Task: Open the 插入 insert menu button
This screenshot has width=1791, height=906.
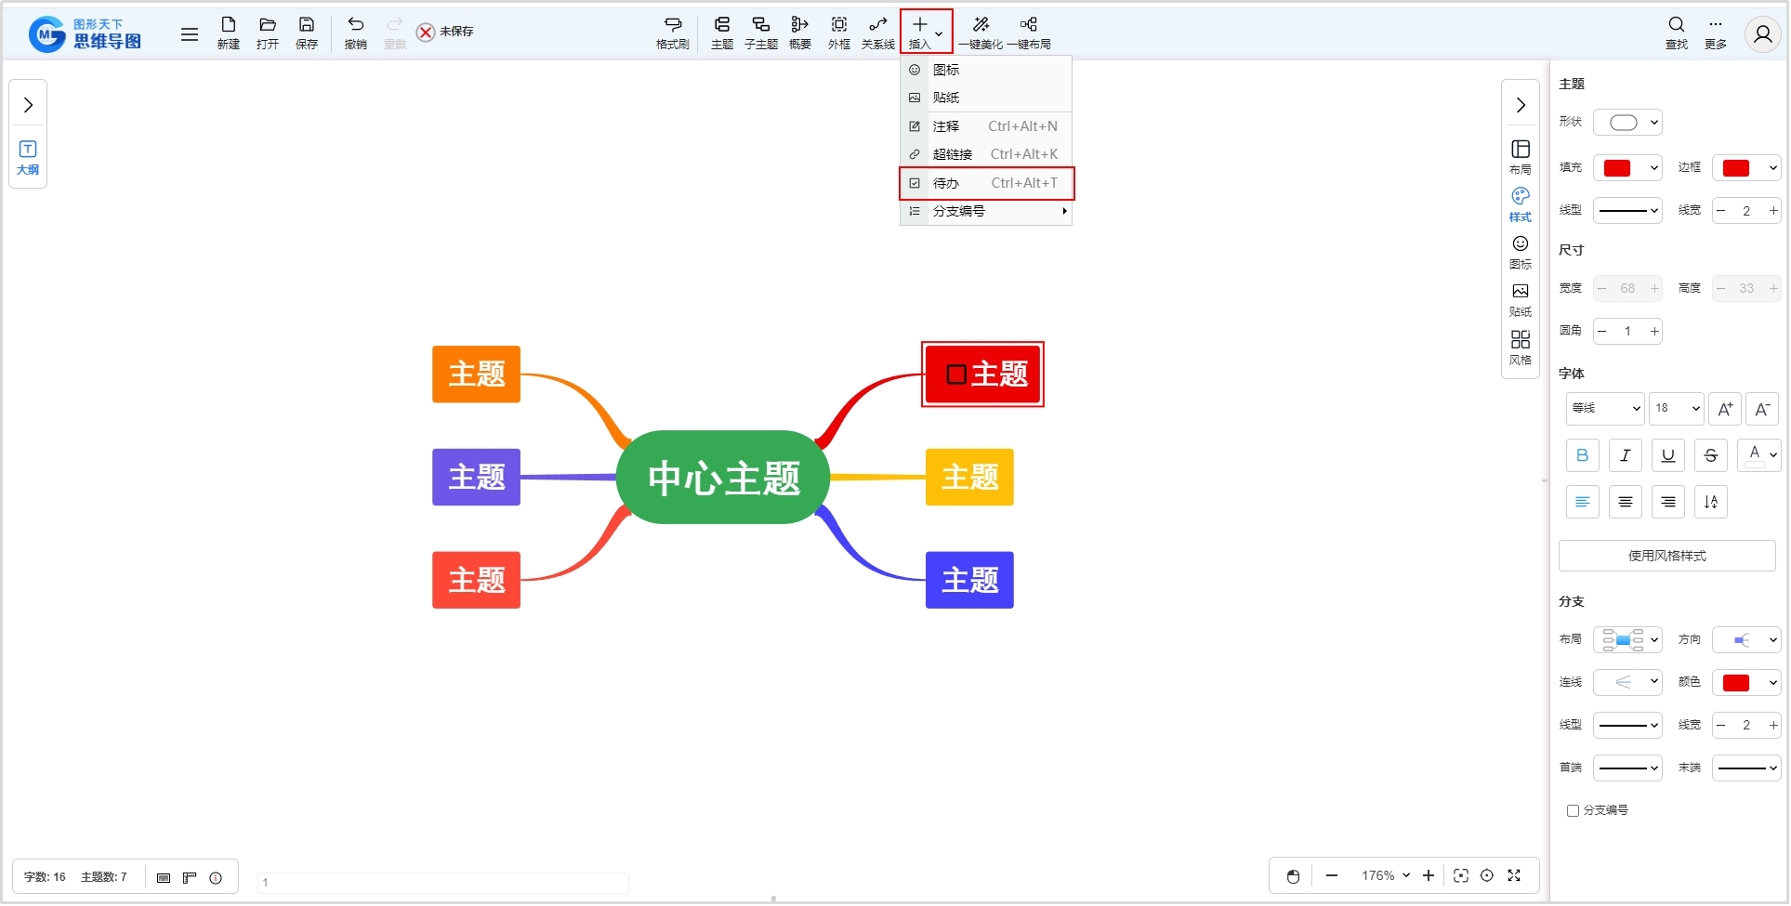Action: click(926, 32)
